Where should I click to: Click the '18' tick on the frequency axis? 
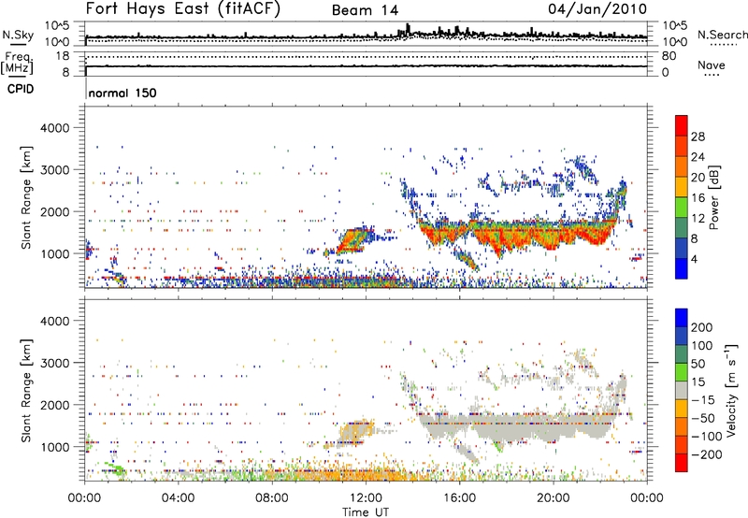pyautogui.click(x=63, y=56)
